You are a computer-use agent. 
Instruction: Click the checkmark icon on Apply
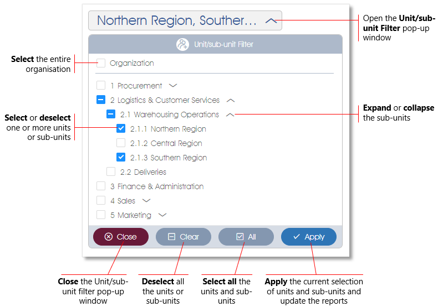pyautogui.click(x=297, y=237)
